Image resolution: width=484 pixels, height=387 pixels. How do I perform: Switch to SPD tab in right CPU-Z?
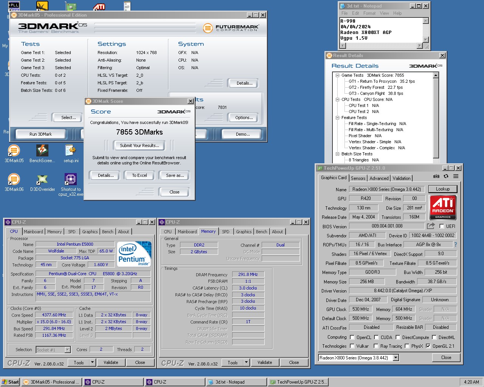tap(226, 232)
